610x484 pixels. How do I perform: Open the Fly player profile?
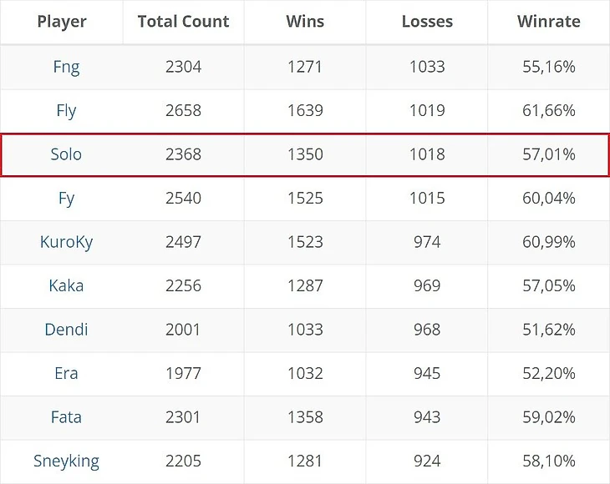pos(66,111)
